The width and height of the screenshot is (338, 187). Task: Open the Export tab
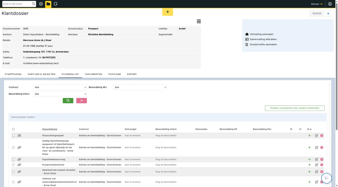(132, 74)
